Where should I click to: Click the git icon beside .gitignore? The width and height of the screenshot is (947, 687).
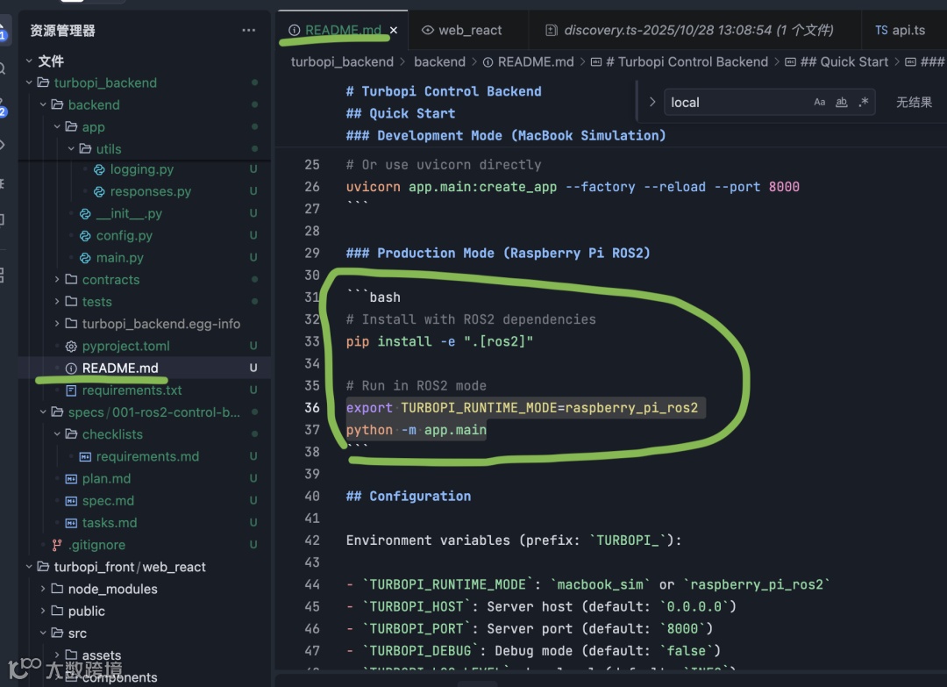click(57, 545)
